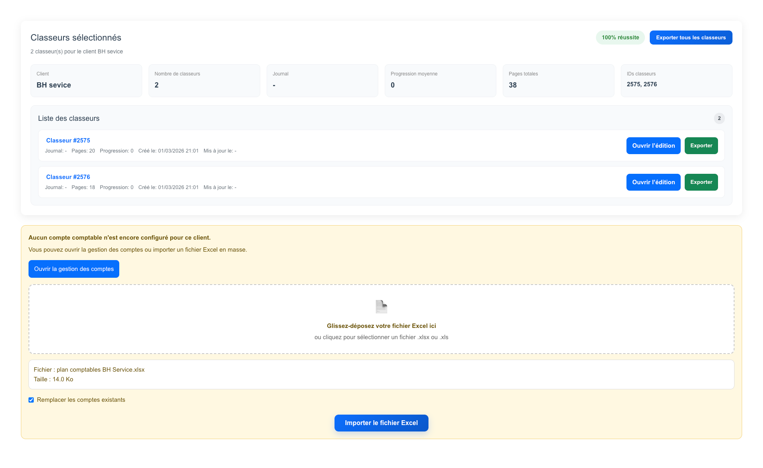
Task: Select the Client 'BH sevice' card
Action: (86, 81)
